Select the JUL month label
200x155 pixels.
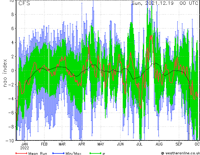[x=139, y=144]
